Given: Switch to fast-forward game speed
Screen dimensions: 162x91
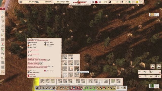Looking at the screenshot, I should coord(96,2).
